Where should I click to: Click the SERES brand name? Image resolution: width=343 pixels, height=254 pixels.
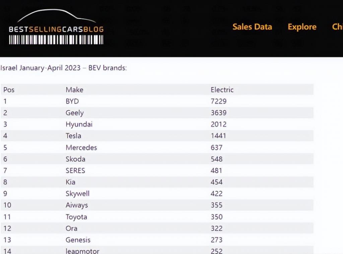point(75,171)
